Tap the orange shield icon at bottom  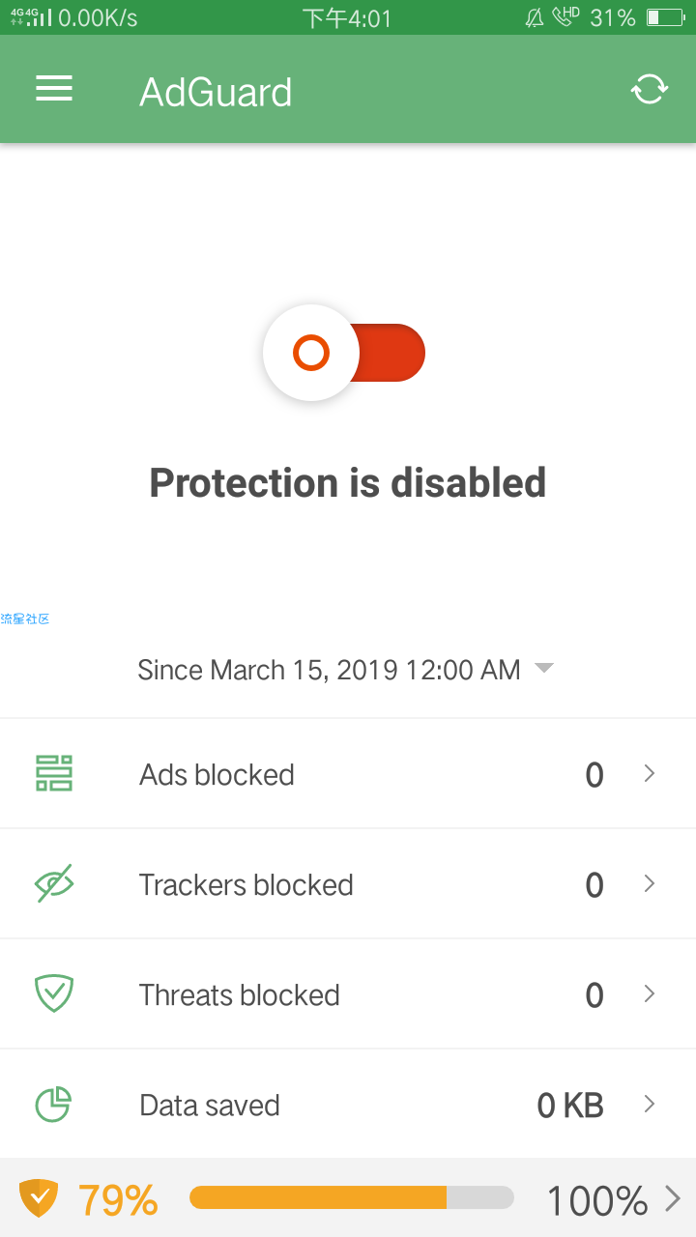pyautogui.click(x=39, y=1198)
